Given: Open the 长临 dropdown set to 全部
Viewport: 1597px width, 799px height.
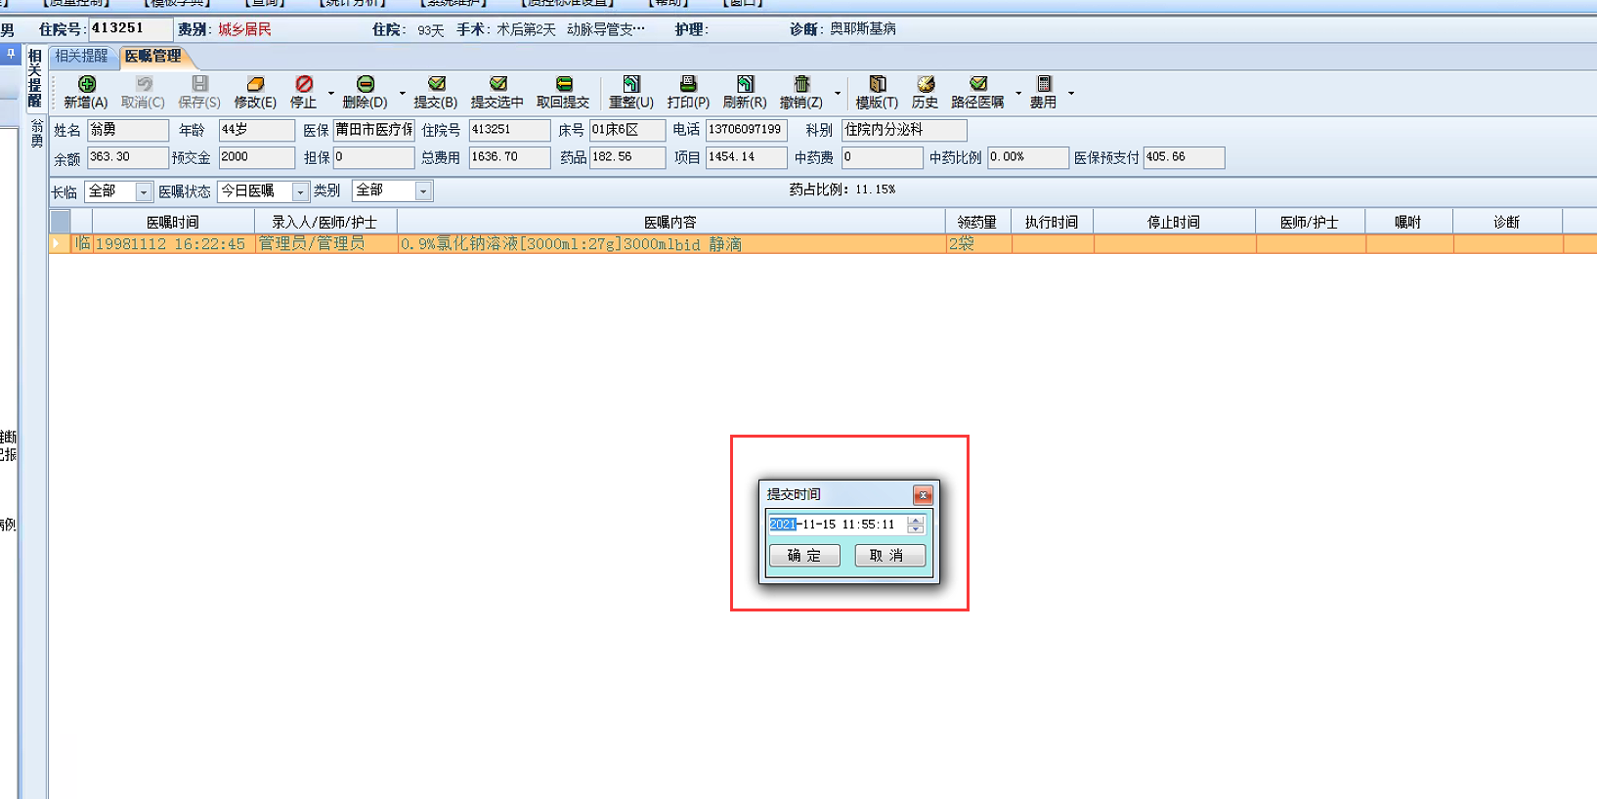Looking at the screenshot, I should (x=144, y=192).
